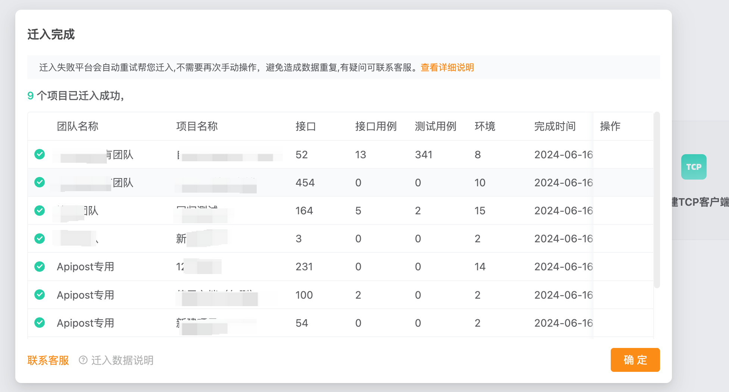Click the 完成时间 column header

click(x=555, y=126)
